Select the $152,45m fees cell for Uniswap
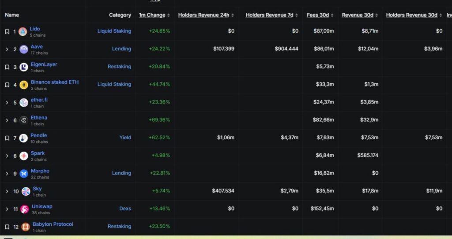 322,209
